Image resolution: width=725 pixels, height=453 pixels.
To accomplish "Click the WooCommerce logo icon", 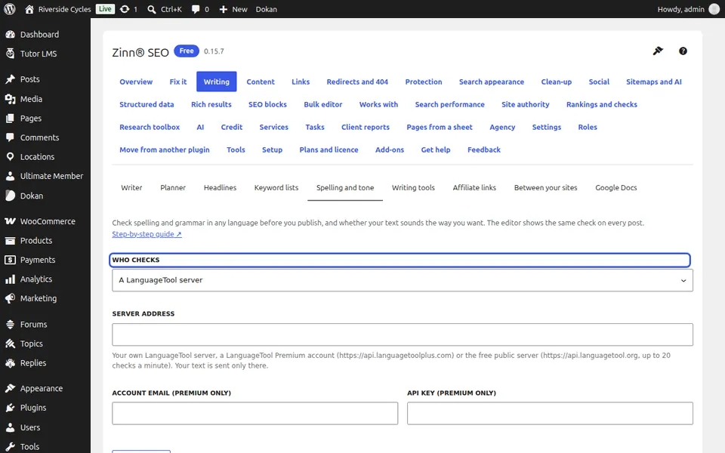I will tap(10, 221).
